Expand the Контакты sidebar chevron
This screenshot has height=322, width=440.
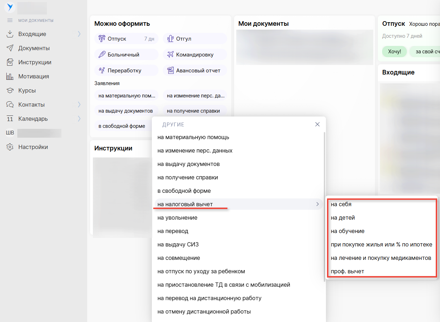pyautogui.click(x=79, y=105)
